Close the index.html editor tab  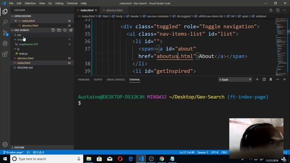click(x=96, y=10)
